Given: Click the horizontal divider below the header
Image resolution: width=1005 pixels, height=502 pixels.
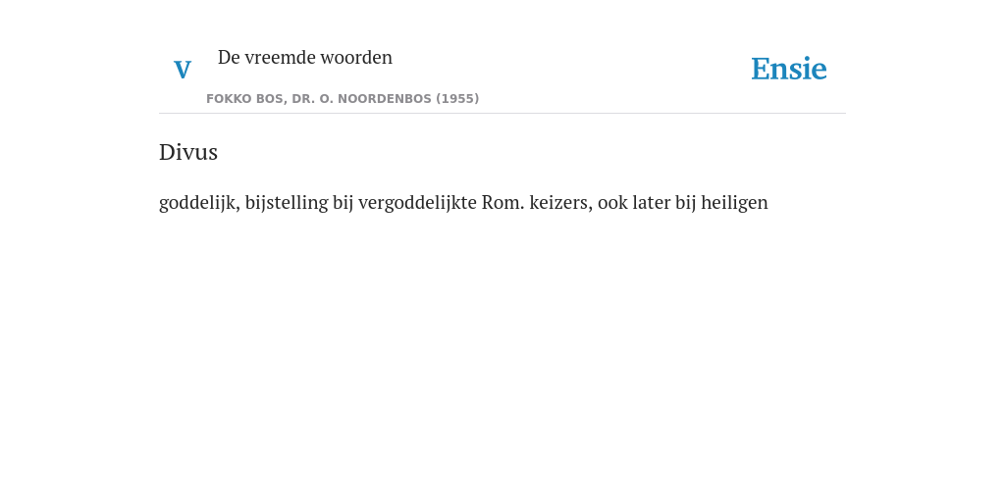Looking at the screenshot, I should tap(502, 114).
